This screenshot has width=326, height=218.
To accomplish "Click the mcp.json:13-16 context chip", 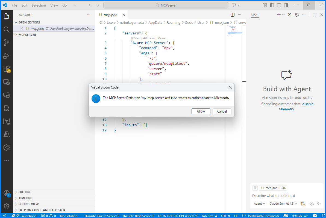I will 273,188.
